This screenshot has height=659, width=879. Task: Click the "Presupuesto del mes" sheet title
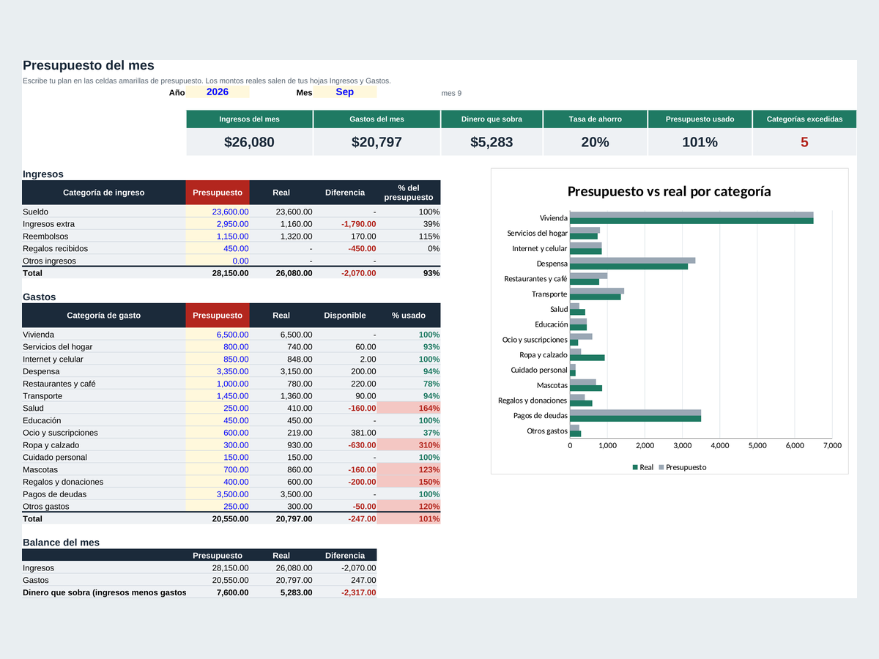pyautogui.click(x=89, y=66)
